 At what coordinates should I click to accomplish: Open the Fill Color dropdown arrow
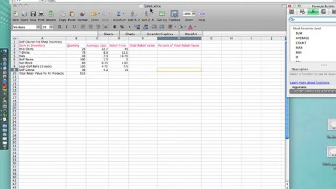(x=185, y=27)
